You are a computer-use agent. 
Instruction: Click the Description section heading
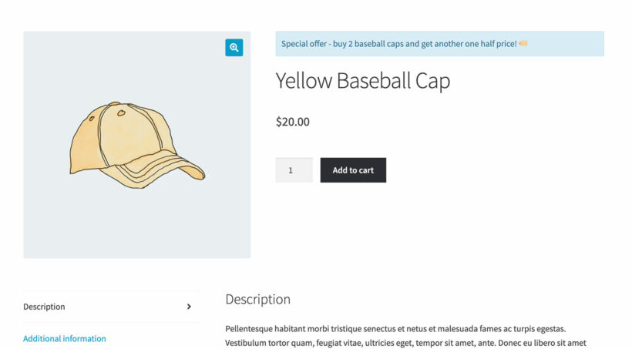point(257,299)
